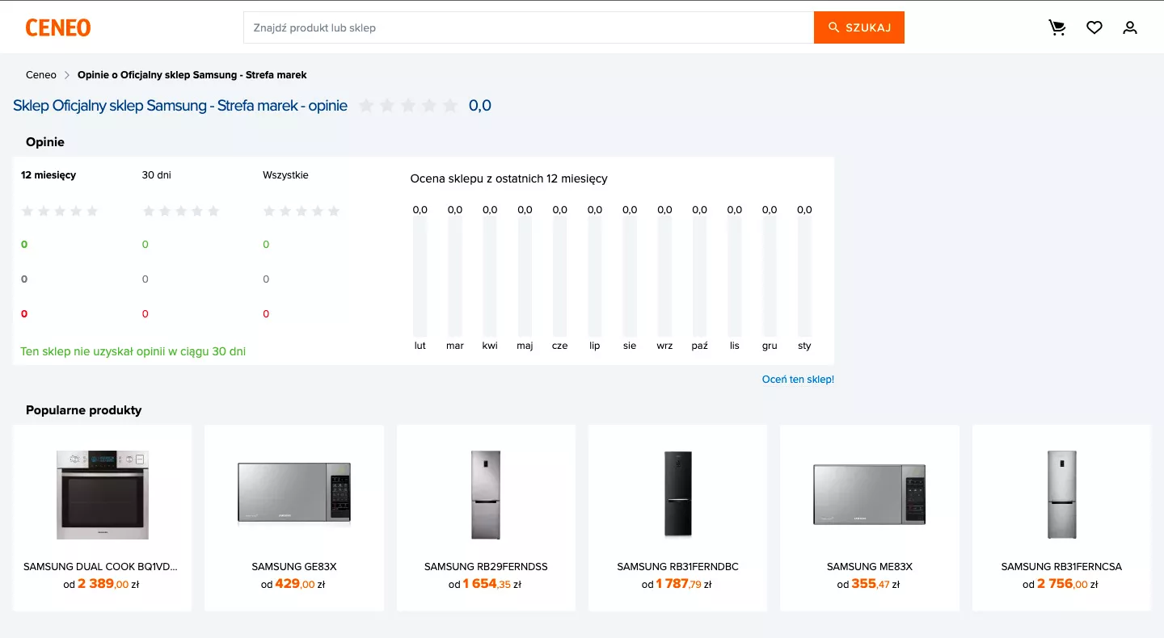1164x638 pixels.
Task: Select the 12 miesięcy tab
Action: [48, 175]
